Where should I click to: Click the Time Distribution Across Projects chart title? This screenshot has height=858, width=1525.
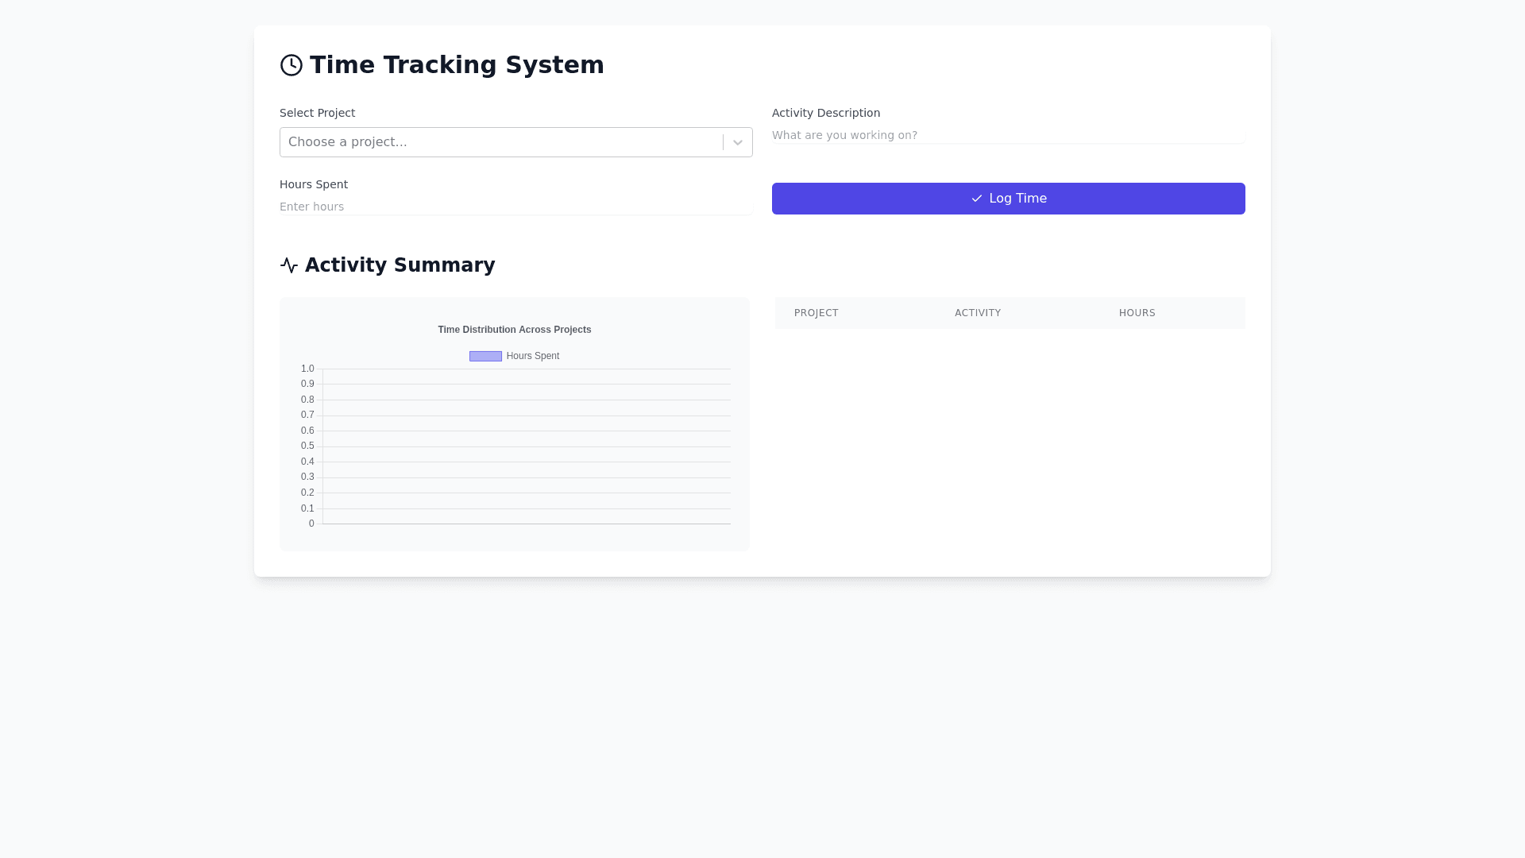coord(514,330)
